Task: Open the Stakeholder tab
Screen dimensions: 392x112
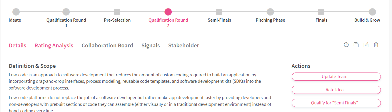Action: [184, 45]
